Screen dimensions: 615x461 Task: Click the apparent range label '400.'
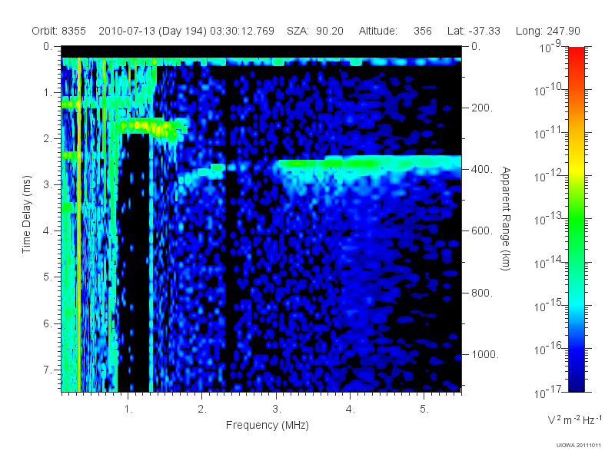click(x=482, y=169)
